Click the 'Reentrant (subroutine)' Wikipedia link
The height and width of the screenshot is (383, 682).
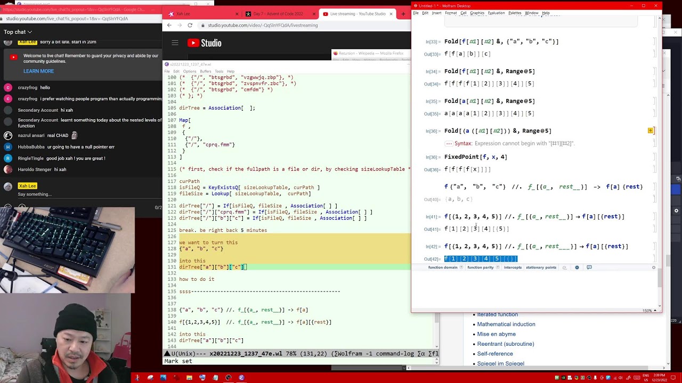coord(505,344)
